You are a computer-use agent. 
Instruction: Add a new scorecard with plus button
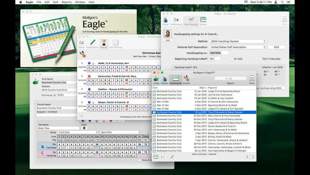(x=161, y=157)
